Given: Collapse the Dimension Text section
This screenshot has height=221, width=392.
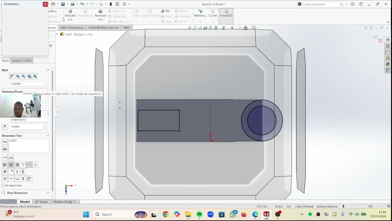Looking at the screenshot, I should click(48, 136).
